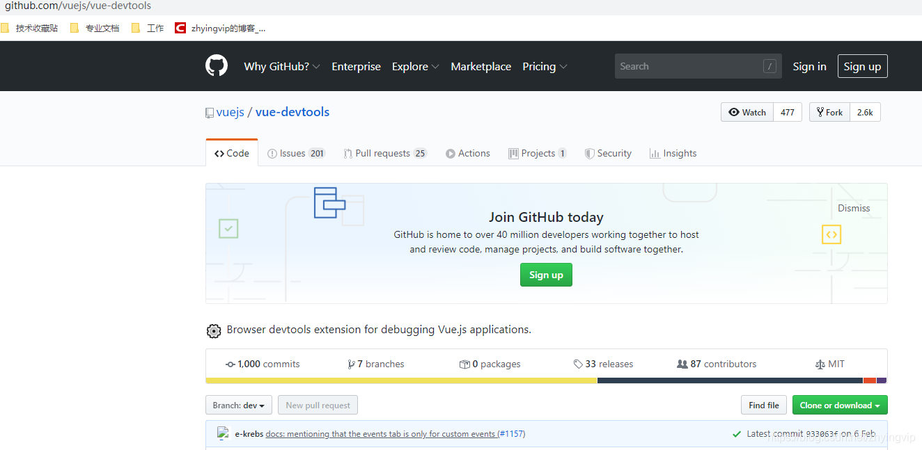Open e-krebs author profile link
Image resolution: width=922 pixels, height=450 pixels.
249,433
